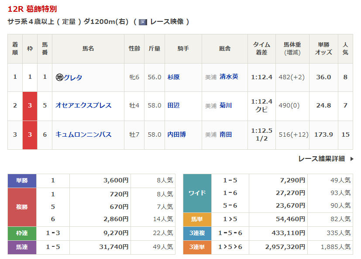361x259 pixels.
Task: Click the red frame 3 cell for オセアエクスプレス
Action: (30, 106)
